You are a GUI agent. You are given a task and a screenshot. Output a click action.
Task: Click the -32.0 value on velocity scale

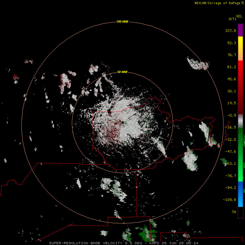pyautogui.click(x=231, y=140)
